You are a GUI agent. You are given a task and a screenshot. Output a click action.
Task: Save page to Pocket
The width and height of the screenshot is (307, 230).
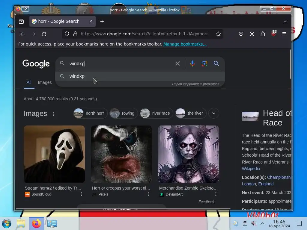pyautogui.click(x=241, y=34)
